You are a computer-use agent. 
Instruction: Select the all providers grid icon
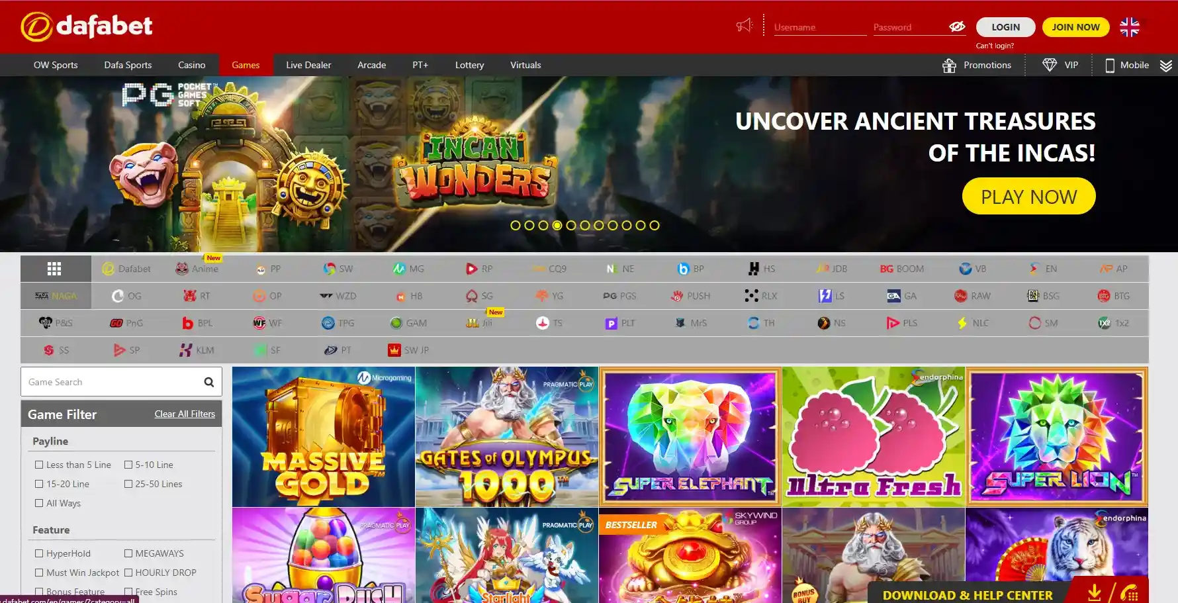click(54, 269)
